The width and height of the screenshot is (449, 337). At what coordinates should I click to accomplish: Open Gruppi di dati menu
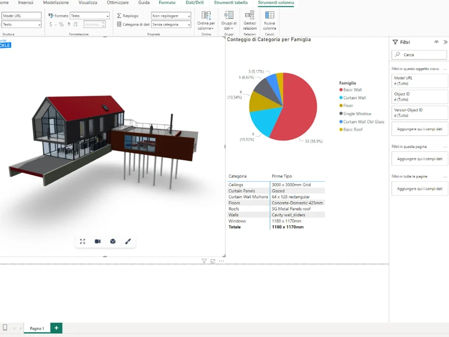[x=229, y=21]
